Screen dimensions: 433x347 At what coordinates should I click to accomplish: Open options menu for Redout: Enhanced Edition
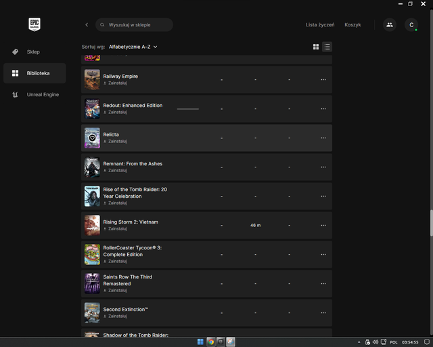tap(323, 108)
